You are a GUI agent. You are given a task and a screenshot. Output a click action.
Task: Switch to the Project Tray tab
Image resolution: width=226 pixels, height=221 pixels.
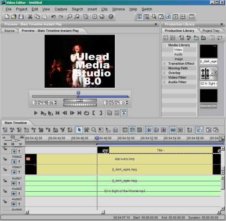pos(211,31)
